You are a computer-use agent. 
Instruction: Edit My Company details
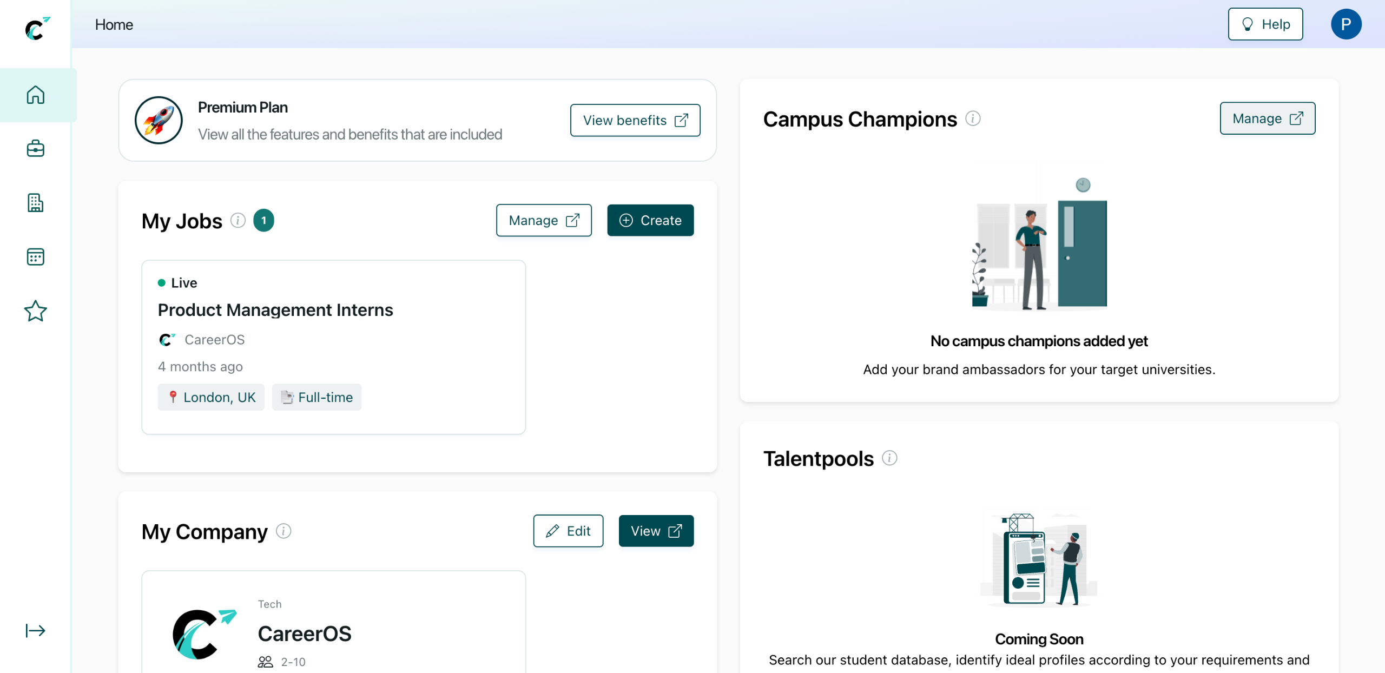(568, 531)
